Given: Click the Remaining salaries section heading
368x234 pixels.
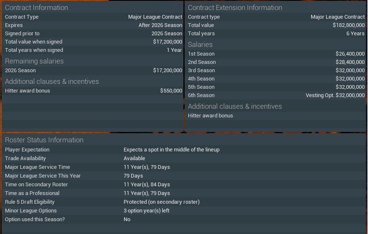Looking at the screenshot, I should [34, 61].
